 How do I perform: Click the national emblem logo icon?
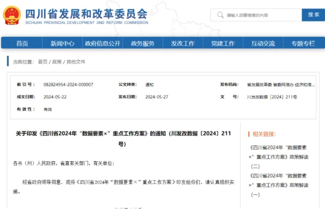(12, 15)
